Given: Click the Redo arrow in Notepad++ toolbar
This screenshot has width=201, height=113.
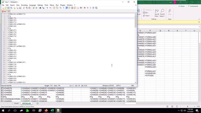Looking at the screenshot, I should 36,8.
